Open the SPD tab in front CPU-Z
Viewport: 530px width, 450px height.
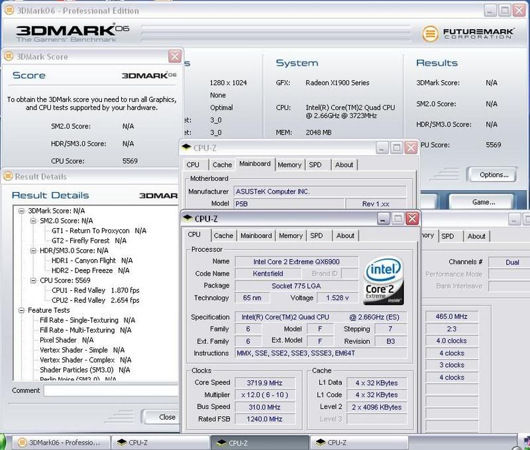point(317,235)
